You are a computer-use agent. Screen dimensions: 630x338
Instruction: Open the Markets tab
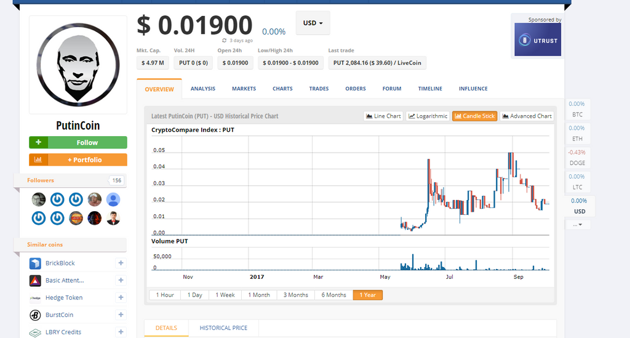[244, 89]
